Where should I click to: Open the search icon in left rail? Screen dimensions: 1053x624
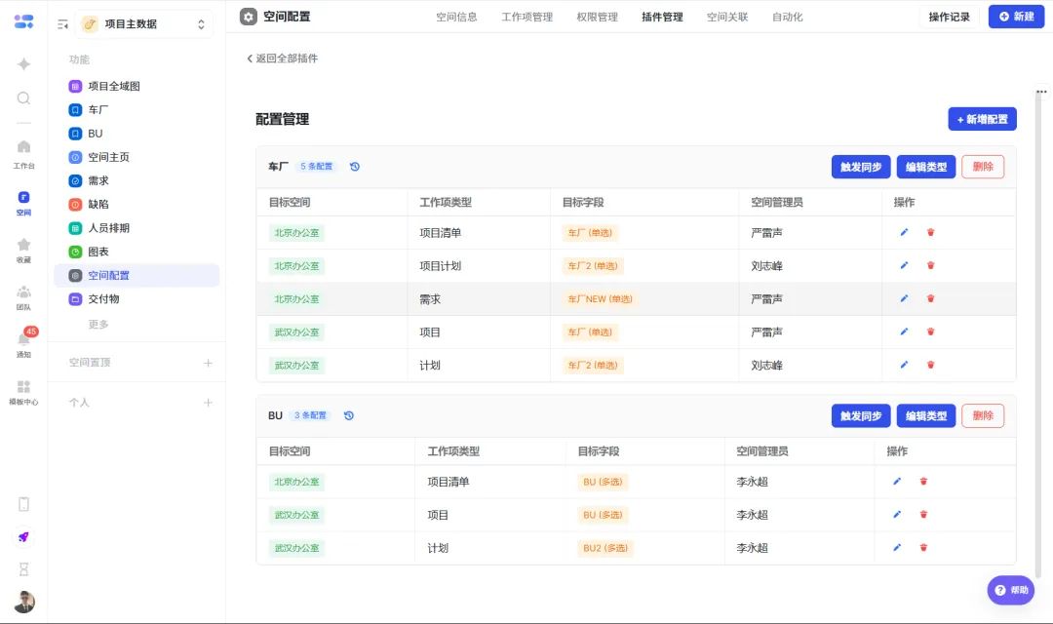[23, 98]
